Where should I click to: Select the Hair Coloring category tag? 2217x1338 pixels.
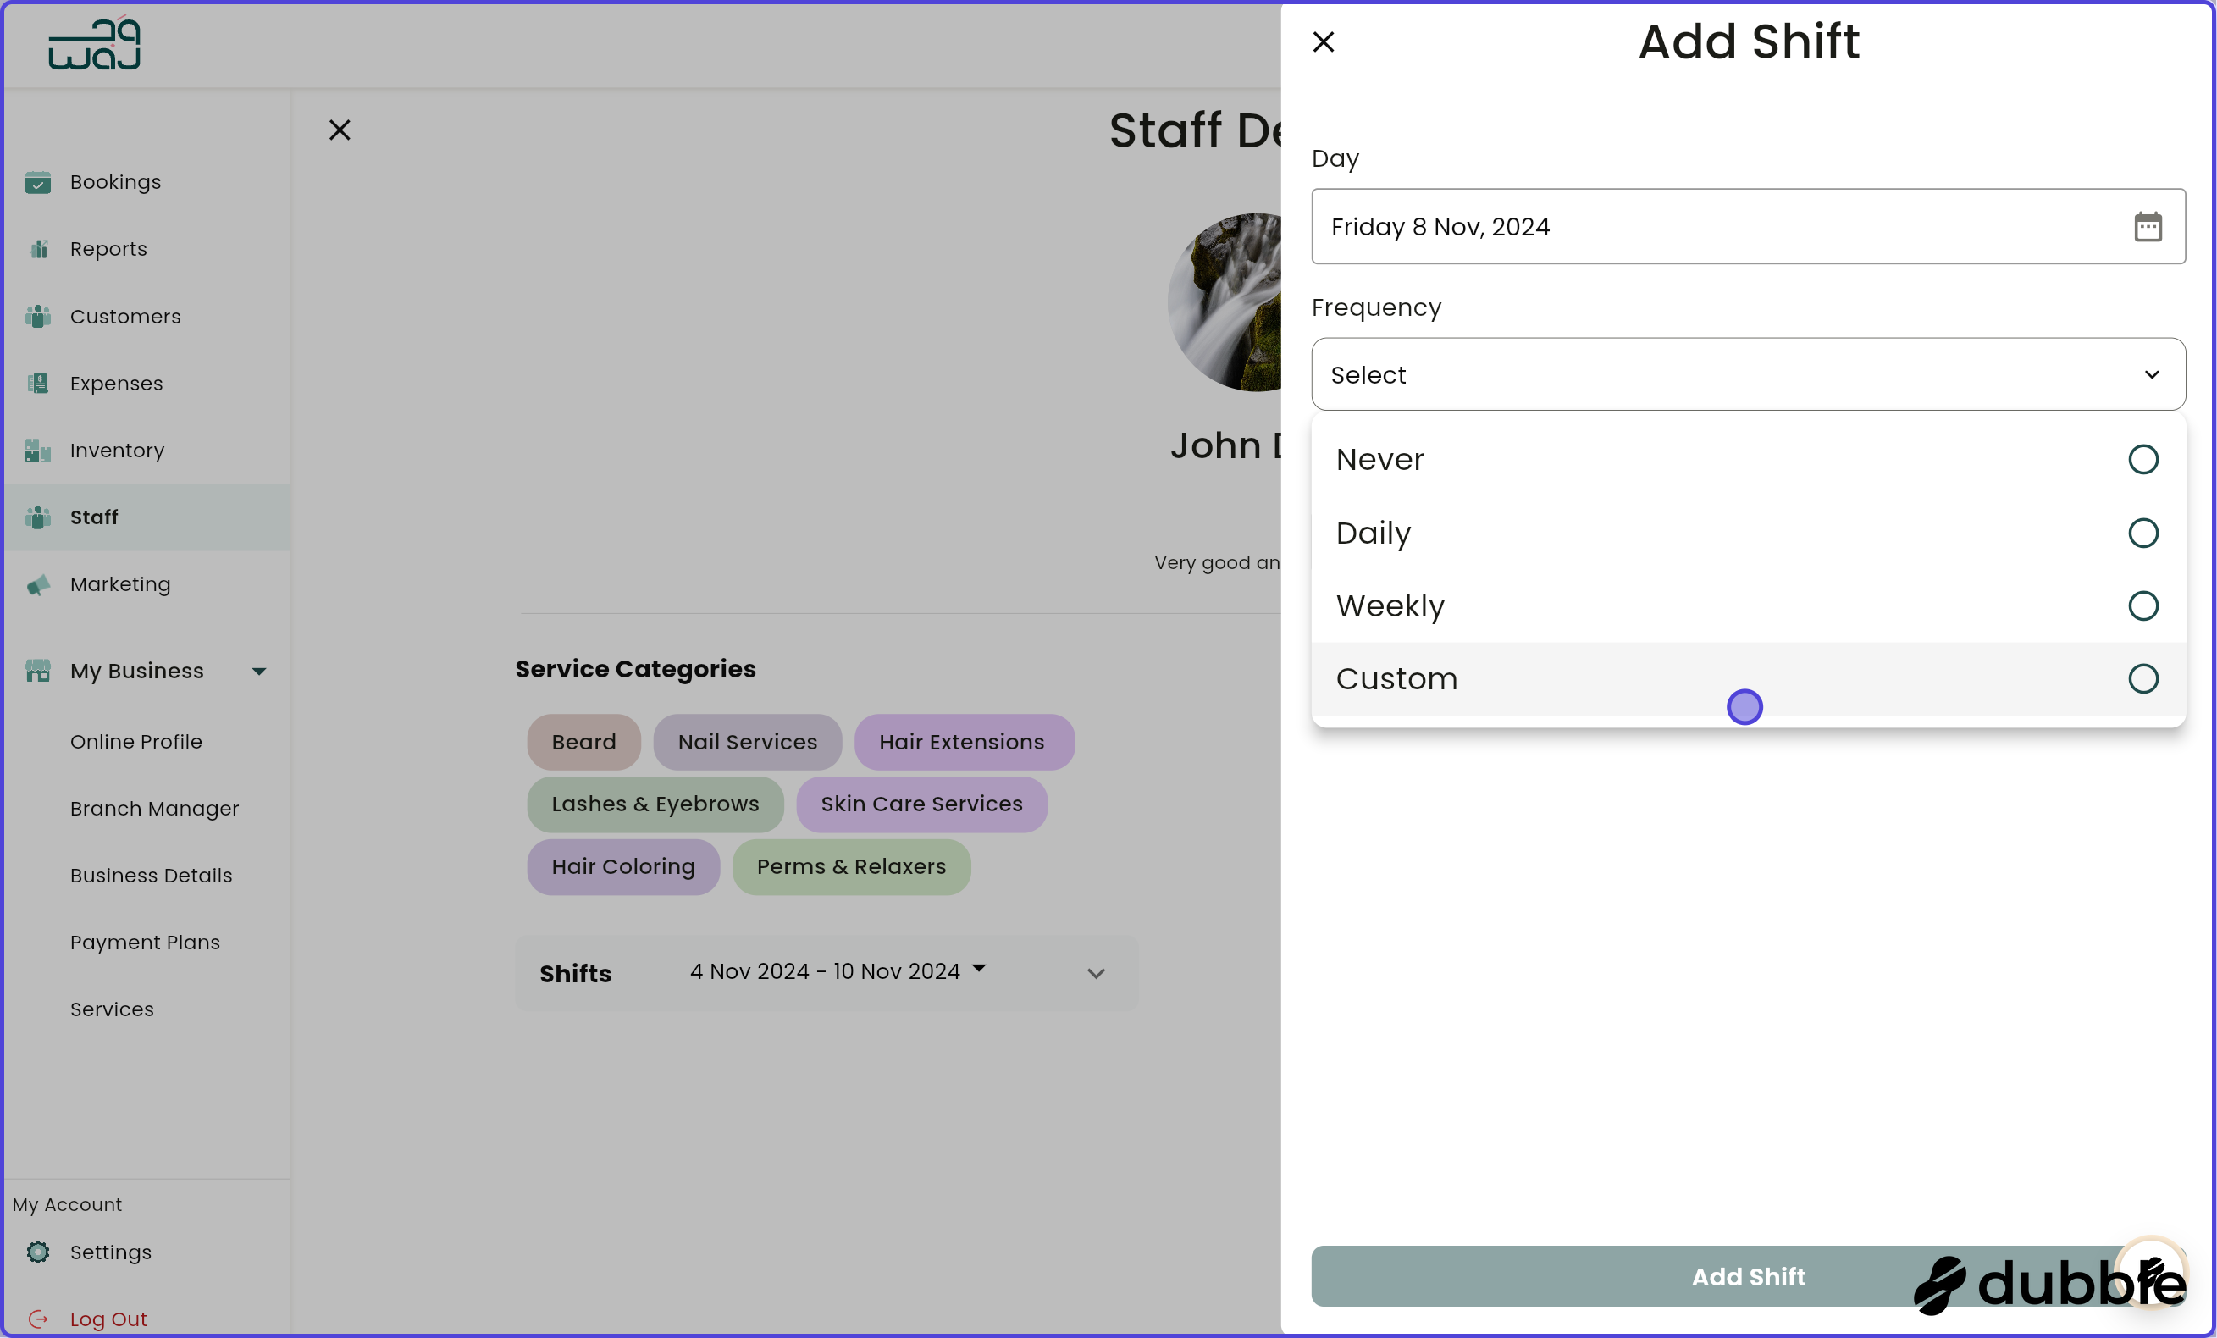click(622, 866)
